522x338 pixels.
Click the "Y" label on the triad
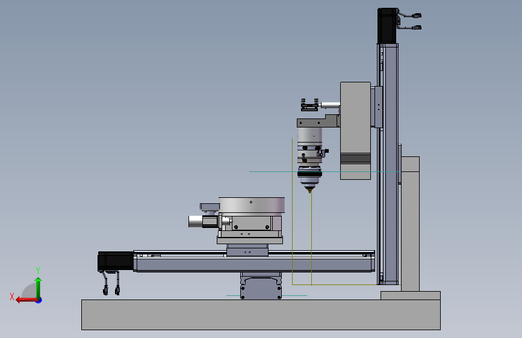(38, 271)
